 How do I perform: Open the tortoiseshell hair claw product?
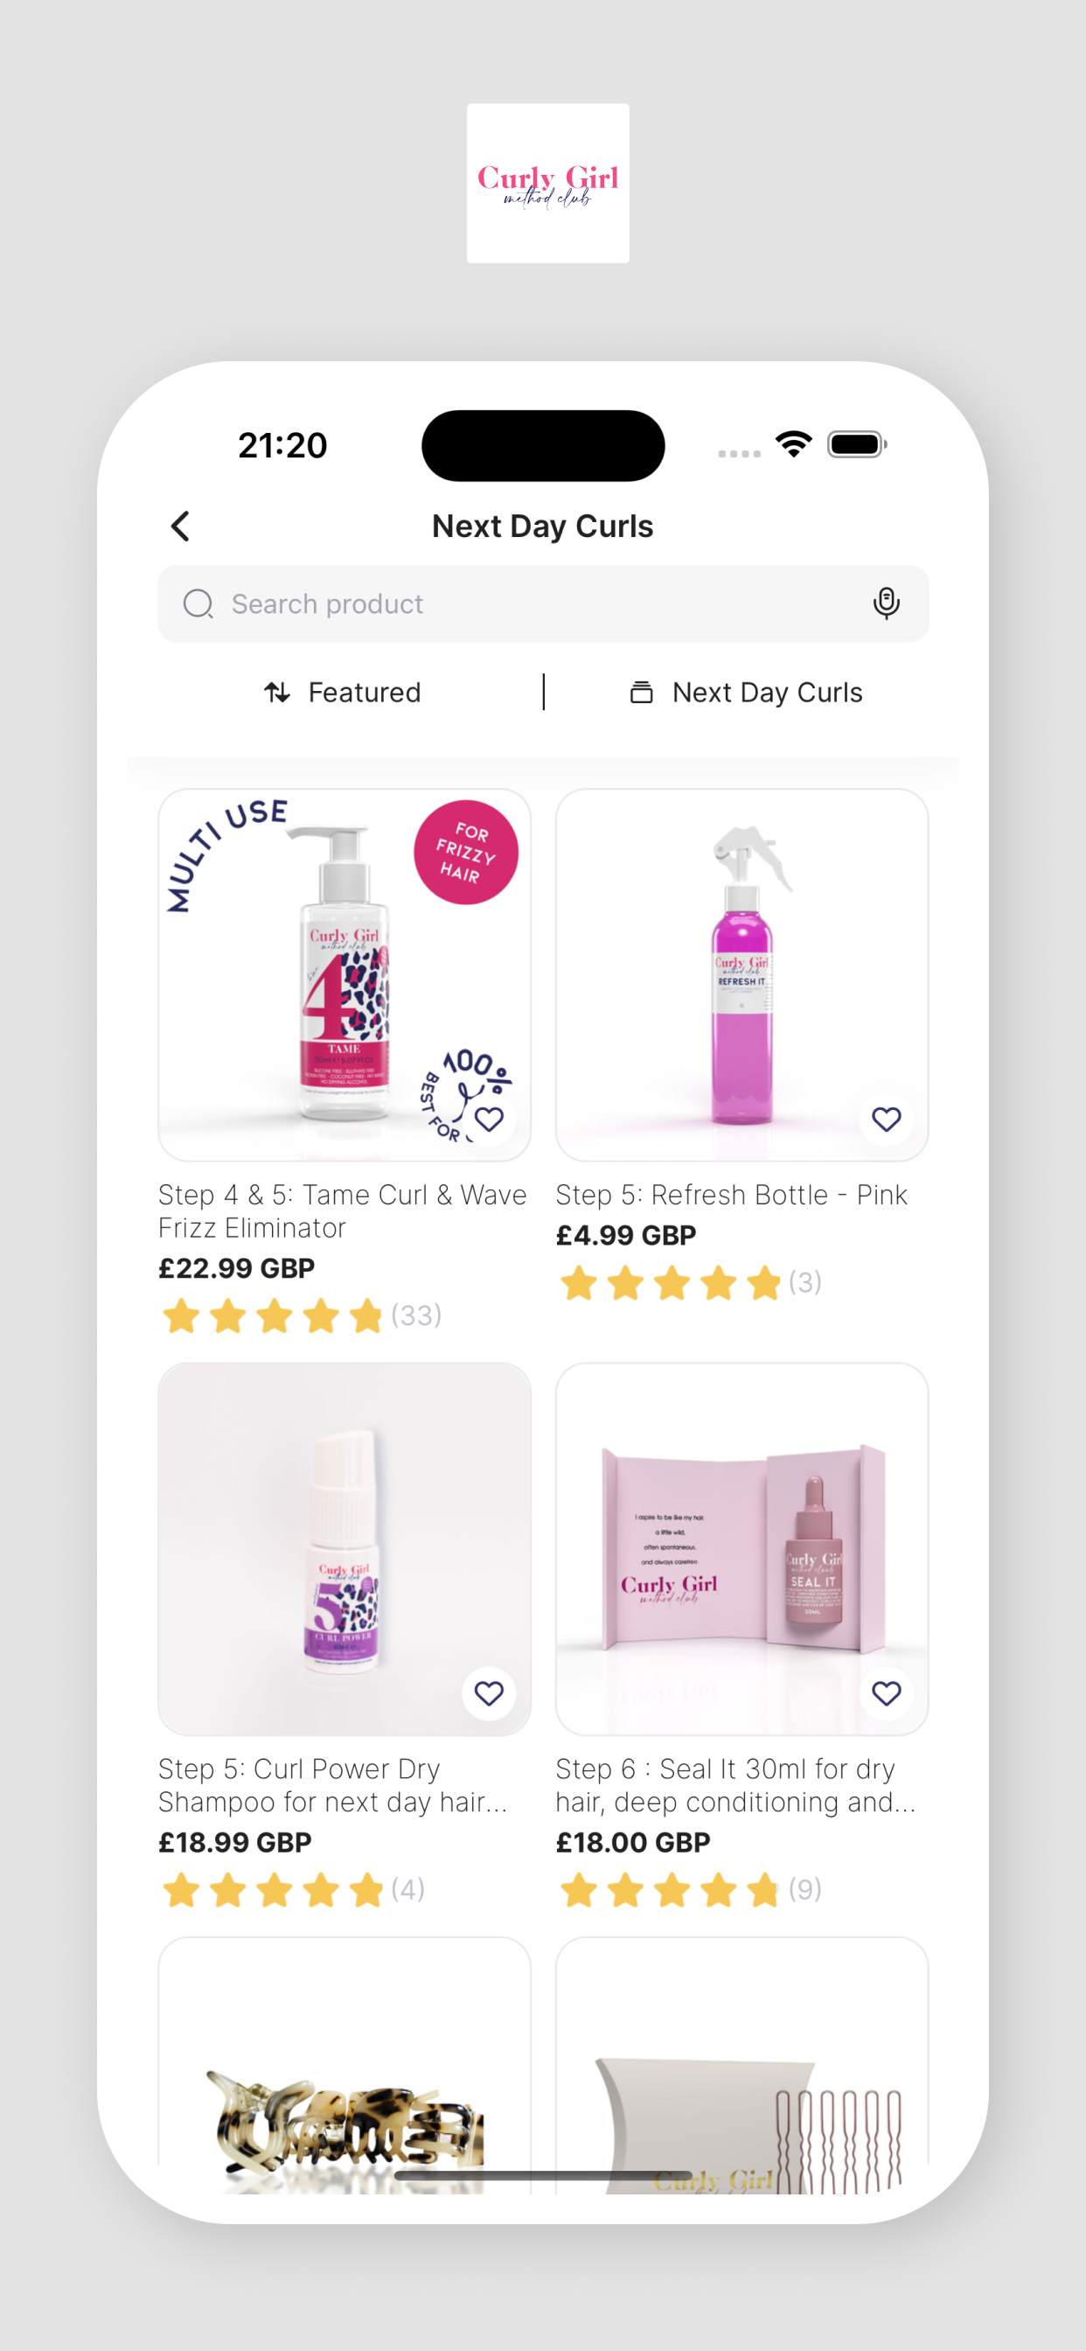coord(344,2065)
